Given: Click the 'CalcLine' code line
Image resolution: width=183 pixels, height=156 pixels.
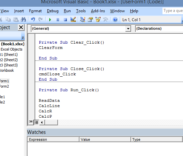Looking at the screenshot, I should point(49,106).
